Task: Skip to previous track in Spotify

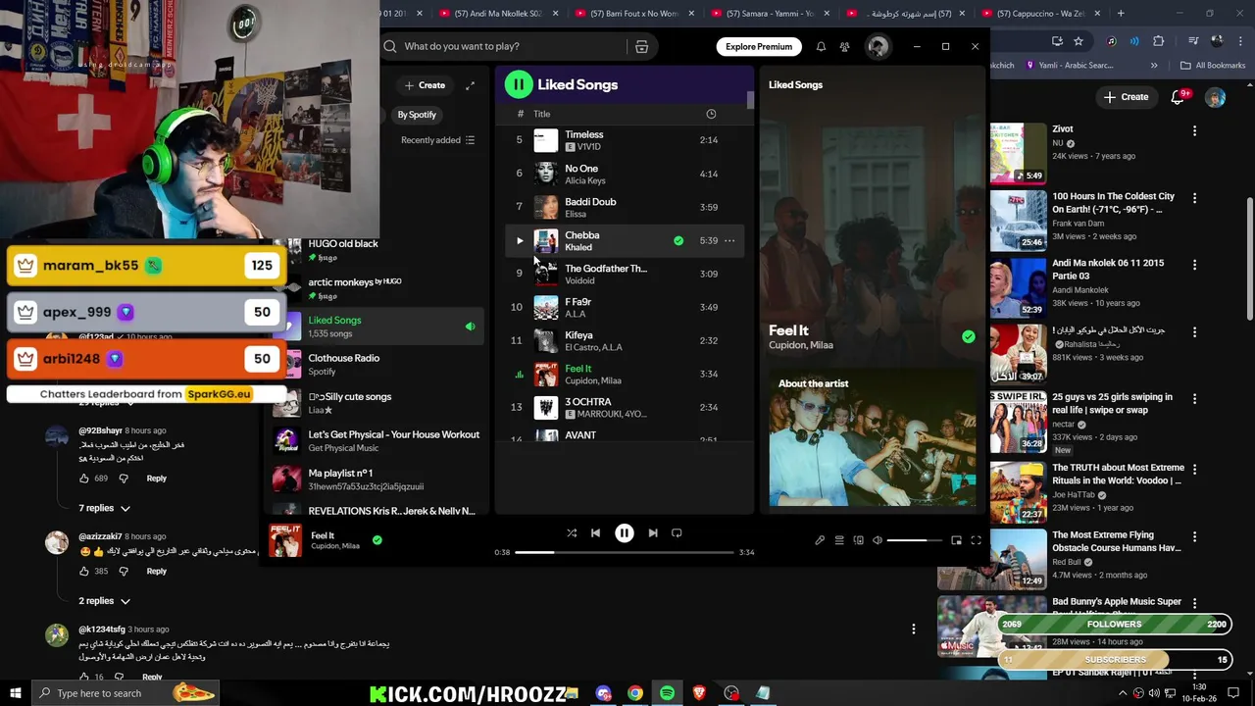Action: (595, 532)
